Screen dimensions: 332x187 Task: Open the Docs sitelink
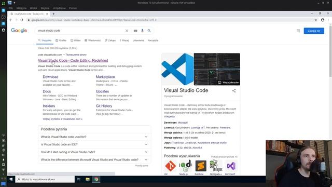click(47, 91)
